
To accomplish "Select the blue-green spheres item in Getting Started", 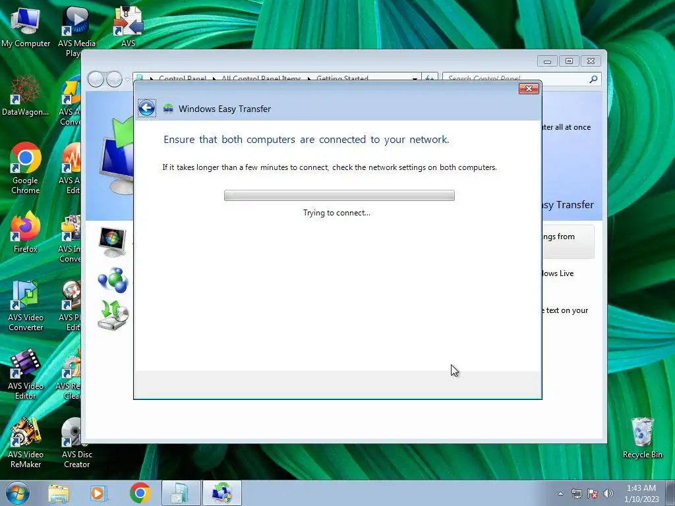I will click(113, 280).
